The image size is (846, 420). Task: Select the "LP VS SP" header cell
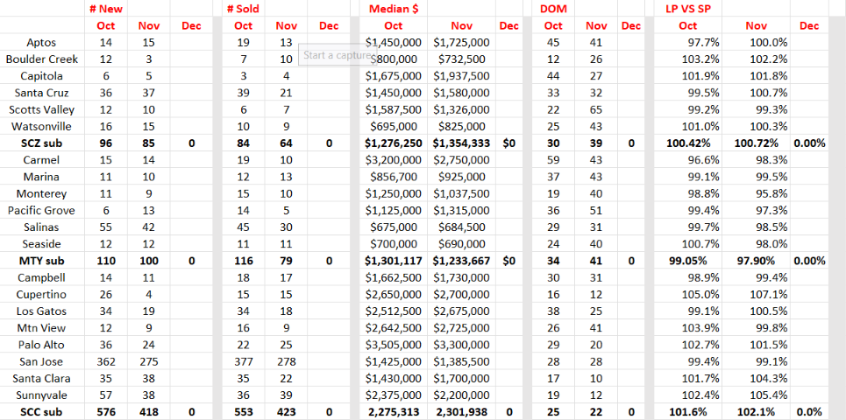click(686, 9)
